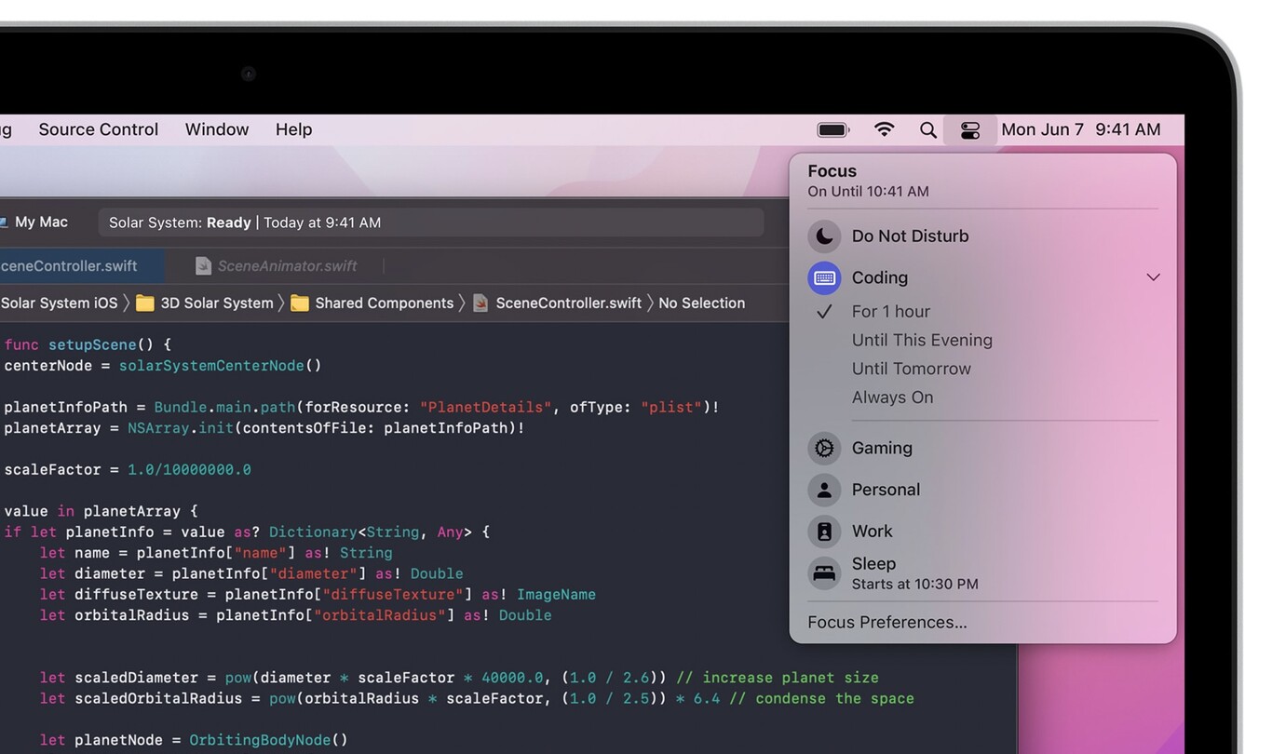Collapse the Coding focus options chevron
The width and height of the screenshot is (1272, 754).
[1153, 277]
